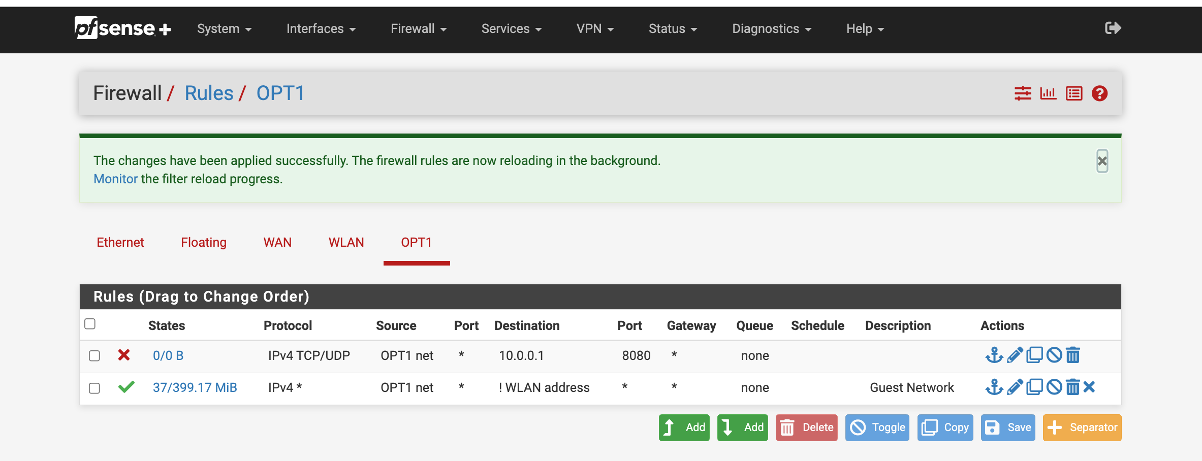Image resolution: width=1202 pixels, height=461 pixels.
Task: Open the firewall log filter sliders icon
Action: click(1023, 93)
